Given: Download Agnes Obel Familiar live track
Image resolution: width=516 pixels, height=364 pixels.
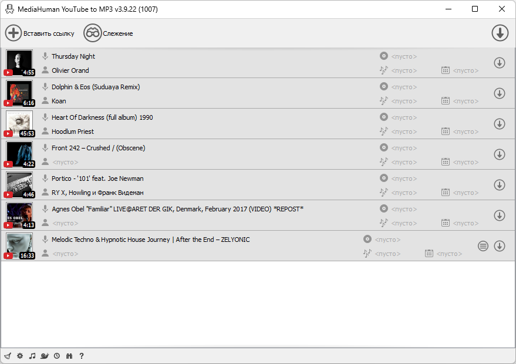Looking at the screenshot, I should pos(499,215).
